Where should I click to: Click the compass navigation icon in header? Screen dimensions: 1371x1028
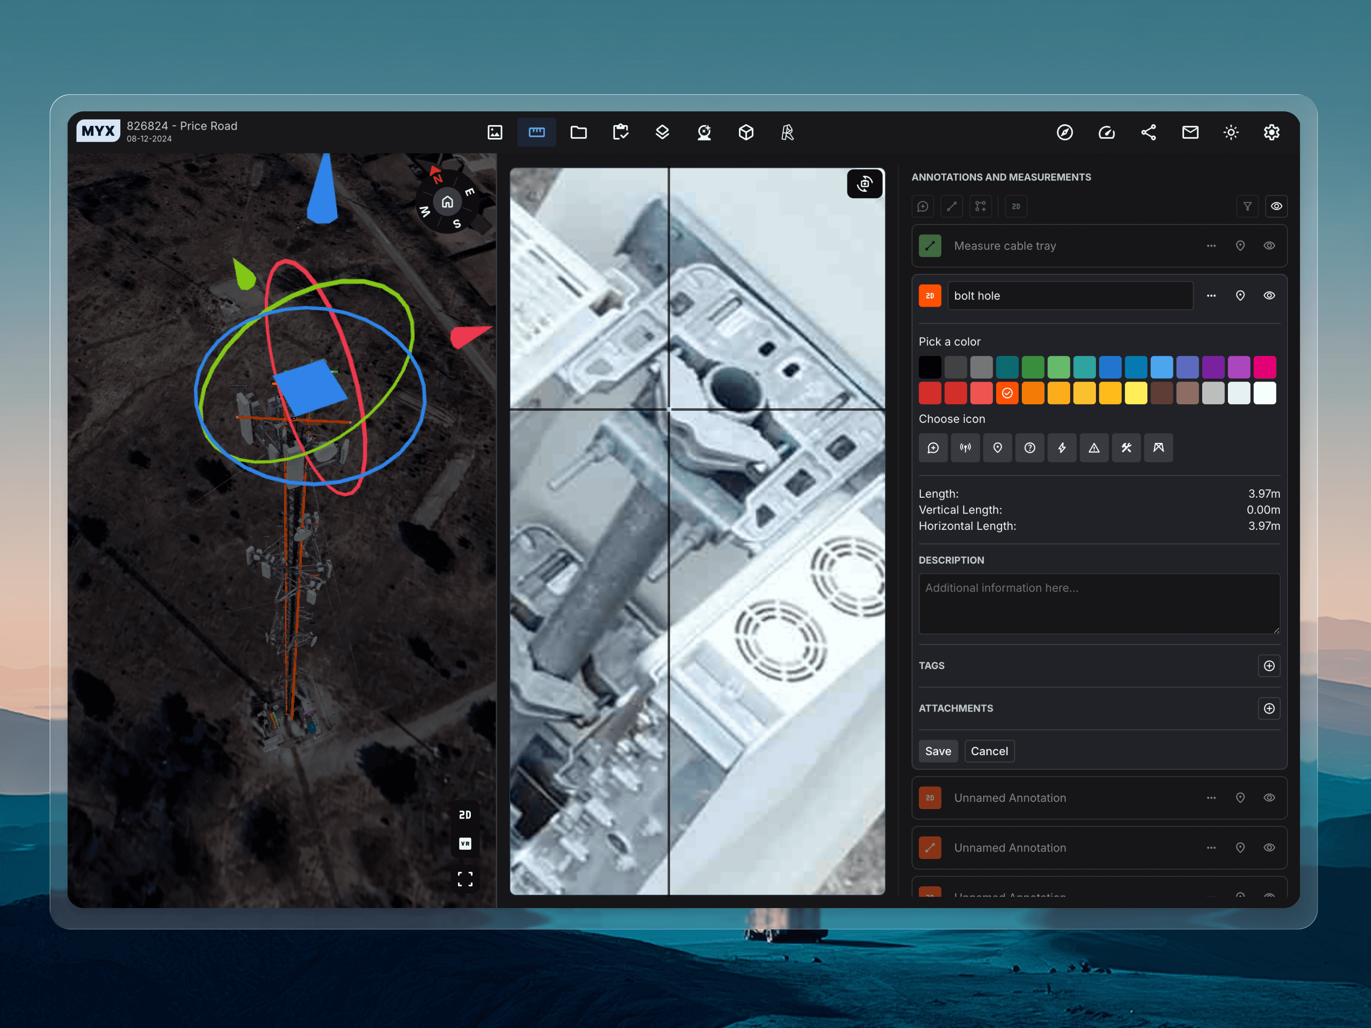(1064, 132)
